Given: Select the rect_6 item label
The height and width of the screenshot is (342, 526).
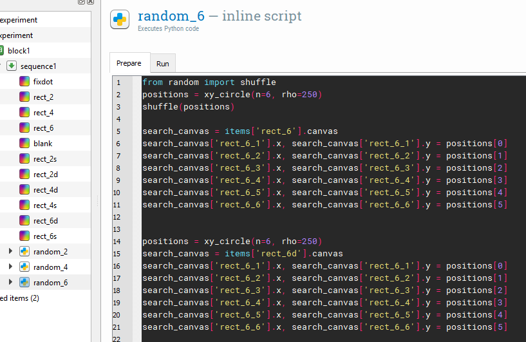Looking at the screenshot, I should point(43,128).
